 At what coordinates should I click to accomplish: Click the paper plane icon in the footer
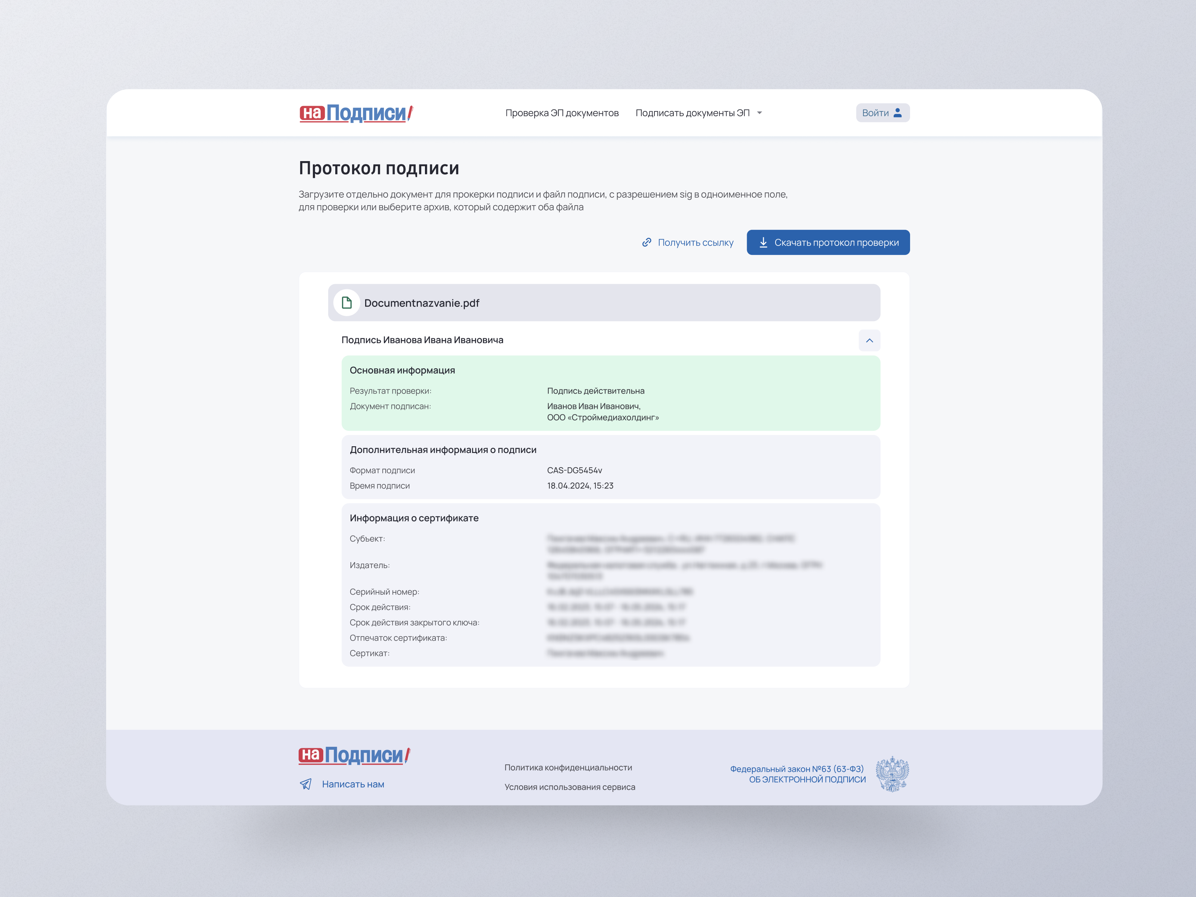coord(305,784)
